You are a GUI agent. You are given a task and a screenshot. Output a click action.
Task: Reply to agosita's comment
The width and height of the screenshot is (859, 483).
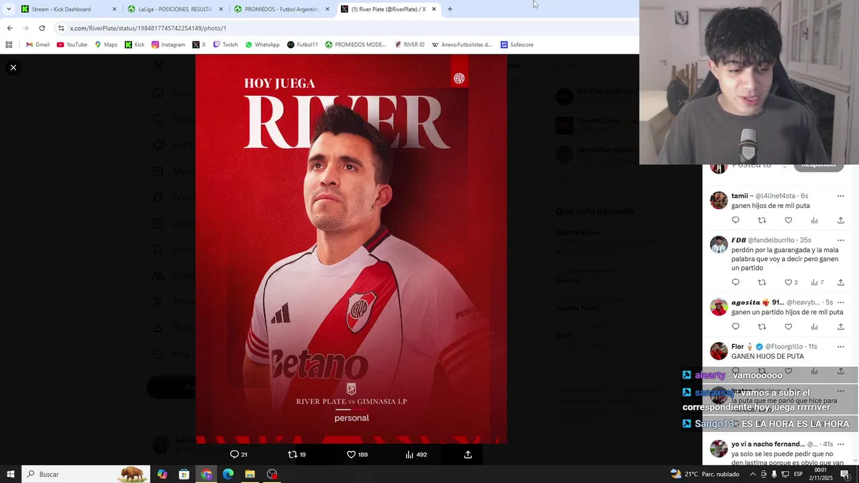(x=736, y=327)
